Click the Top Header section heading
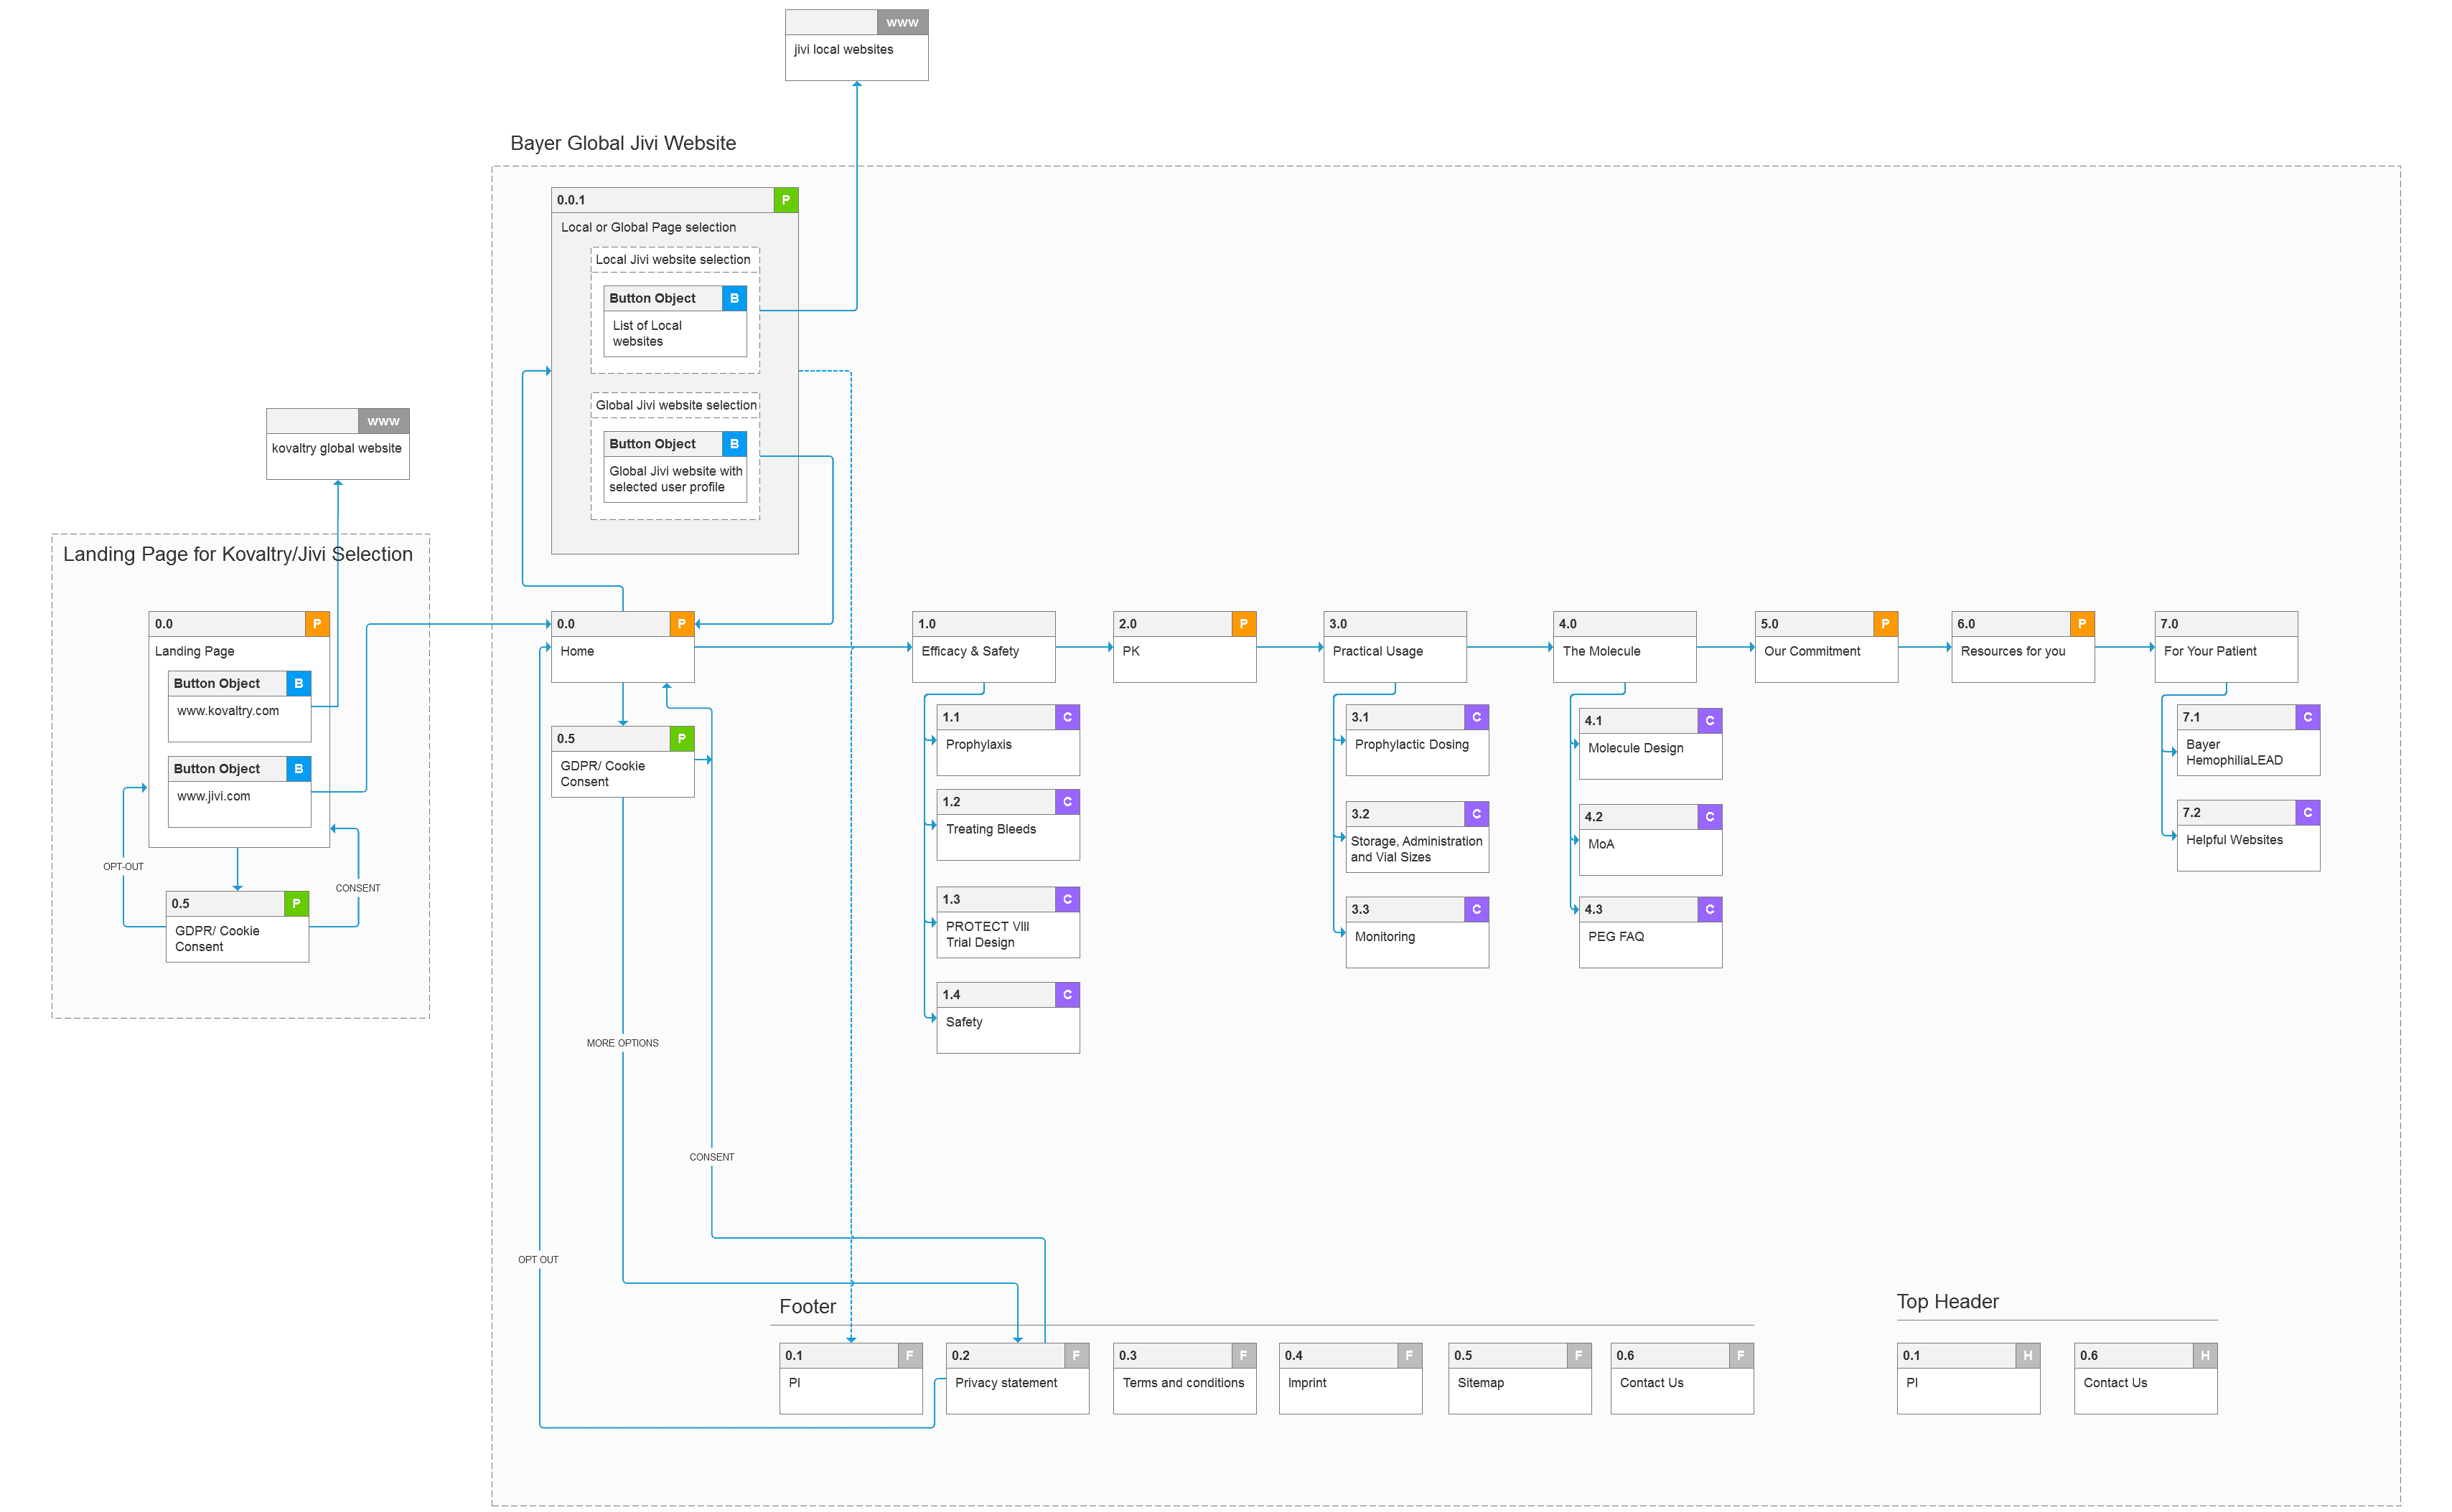The image size is (2452, 1512). tap(1947, 1302)
